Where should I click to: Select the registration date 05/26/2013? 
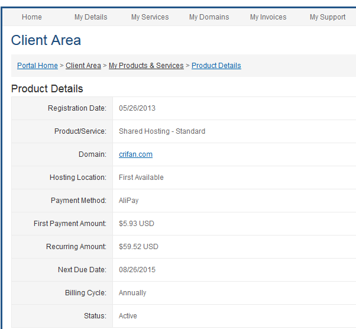(137, 108)
